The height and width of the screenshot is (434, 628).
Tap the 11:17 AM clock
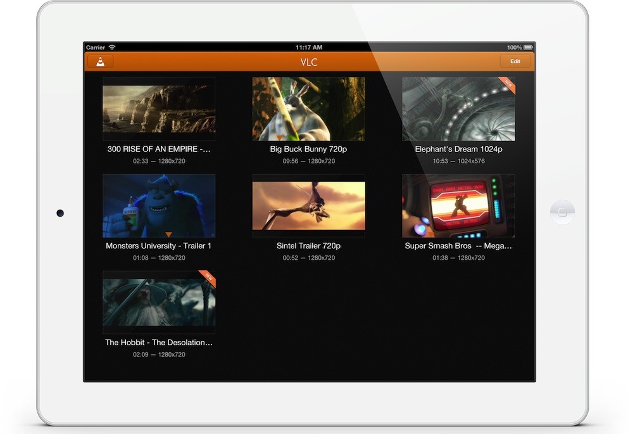[309, 48]
